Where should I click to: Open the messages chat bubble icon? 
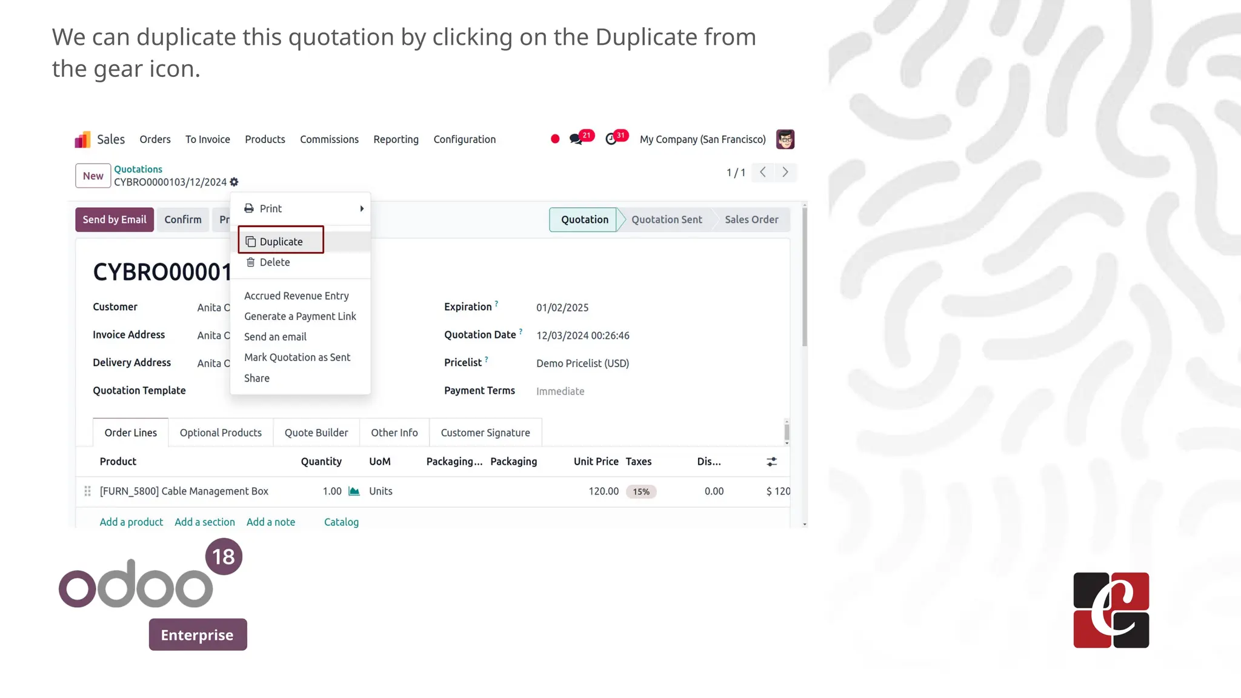point(576,139)
